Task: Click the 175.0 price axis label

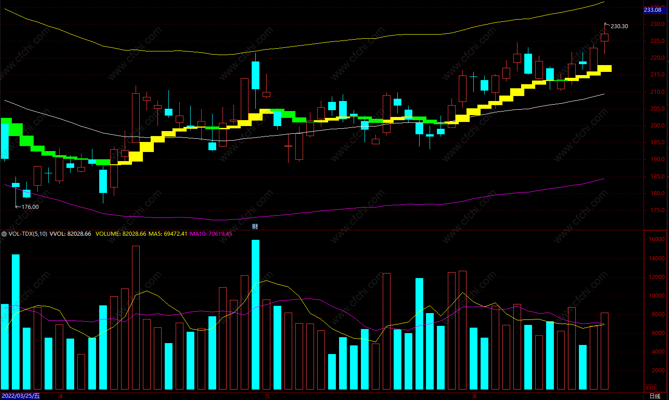Action: 657,210
